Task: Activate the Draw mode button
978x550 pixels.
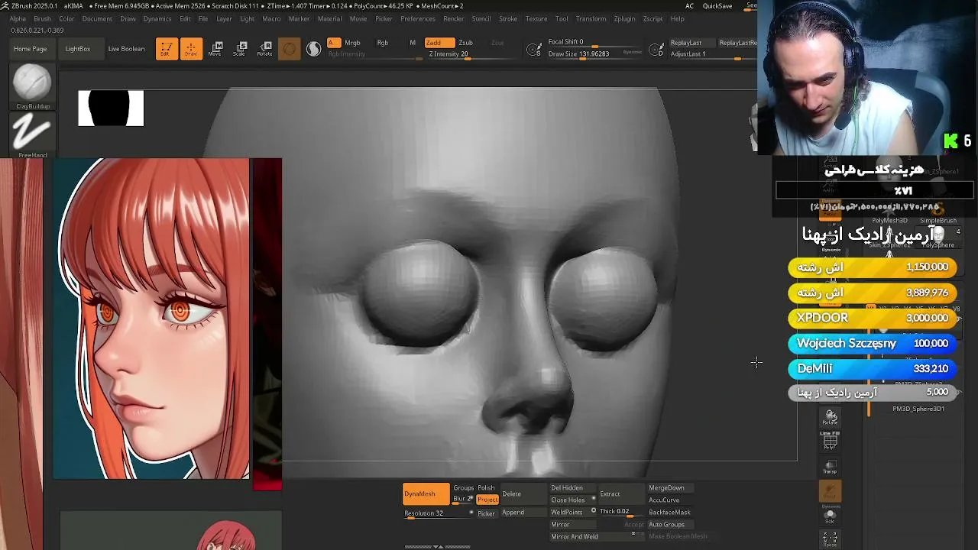Action: point(191,49)
